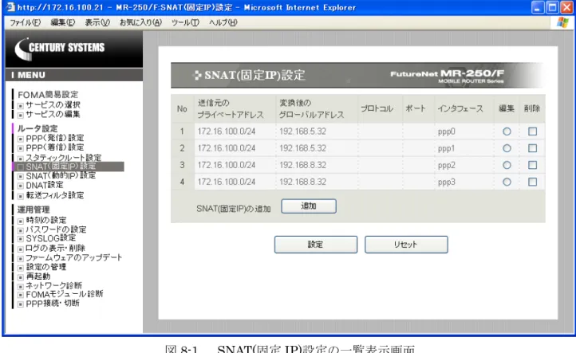Click bullet icon beside 再起動

(x=21, y=277)
